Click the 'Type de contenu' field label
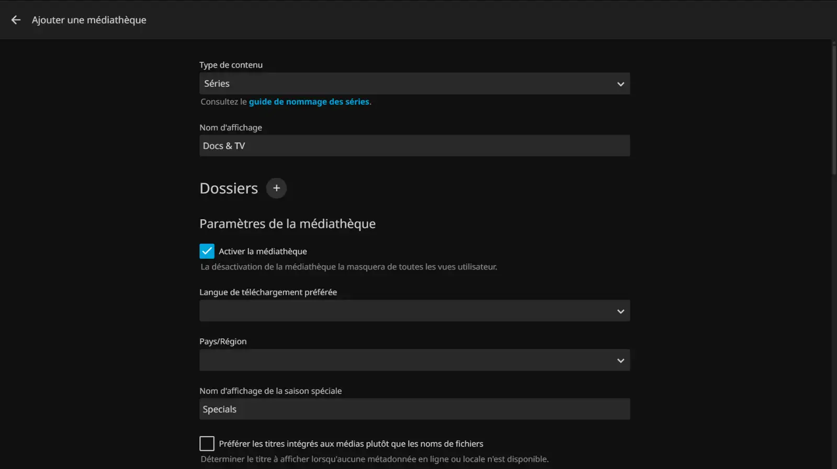This screenshot has width=837, height=469. [x=231, y=65]
